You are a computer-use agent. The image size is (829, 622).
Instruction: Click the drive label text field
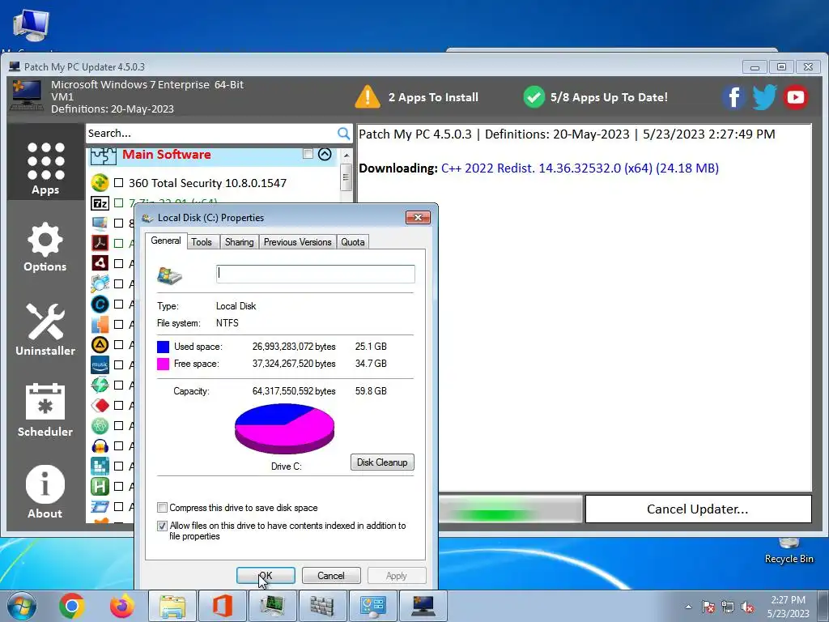point(316,274)
